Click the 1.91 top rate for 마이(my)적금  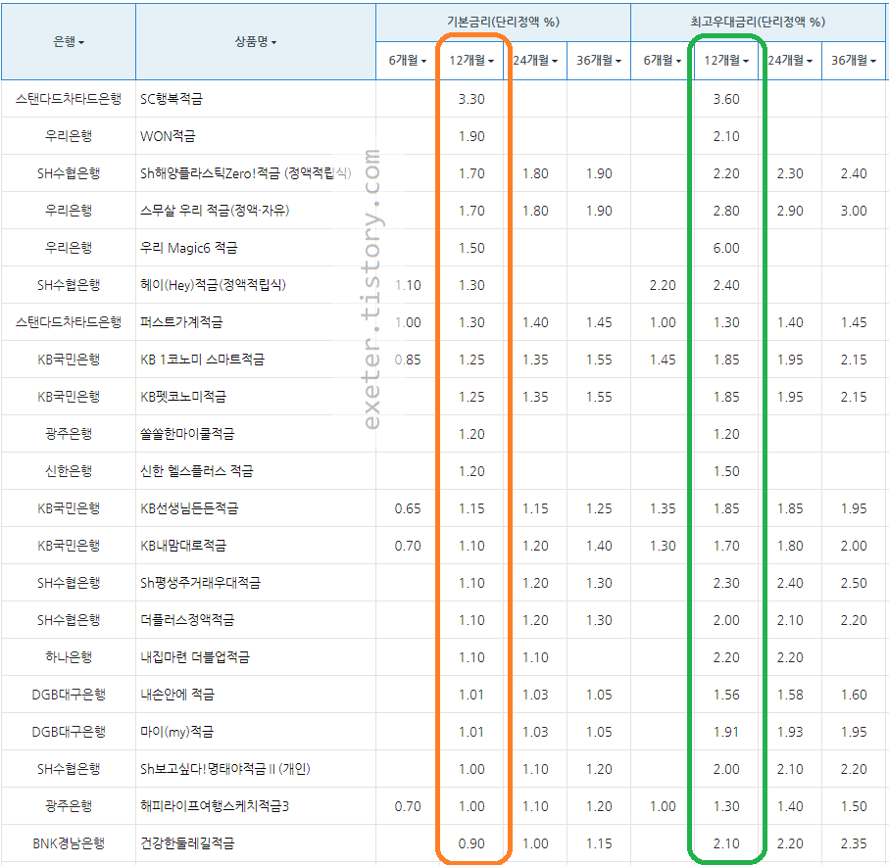click(x=726, y=732)
